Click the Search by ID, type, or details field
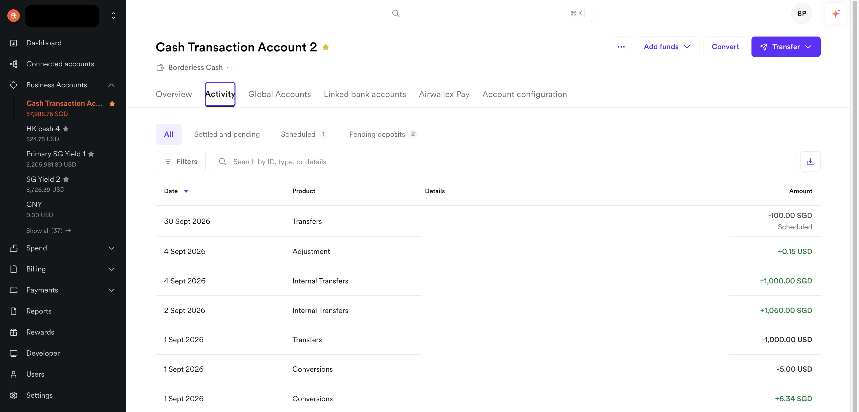The image size is (859, 412). pos(503,162)
